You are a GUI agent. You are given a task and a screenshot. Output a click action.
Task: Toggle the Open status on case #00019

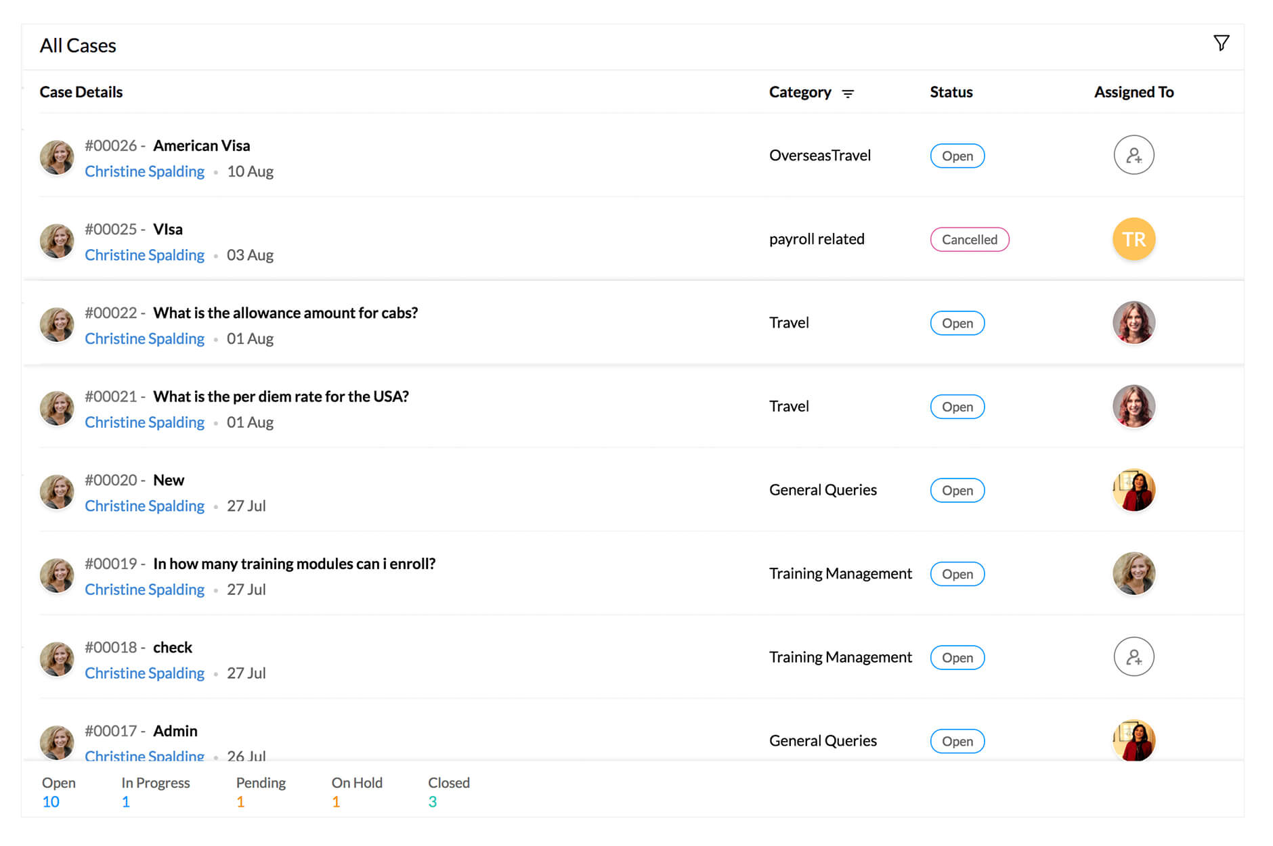click(x=957, y=574)
